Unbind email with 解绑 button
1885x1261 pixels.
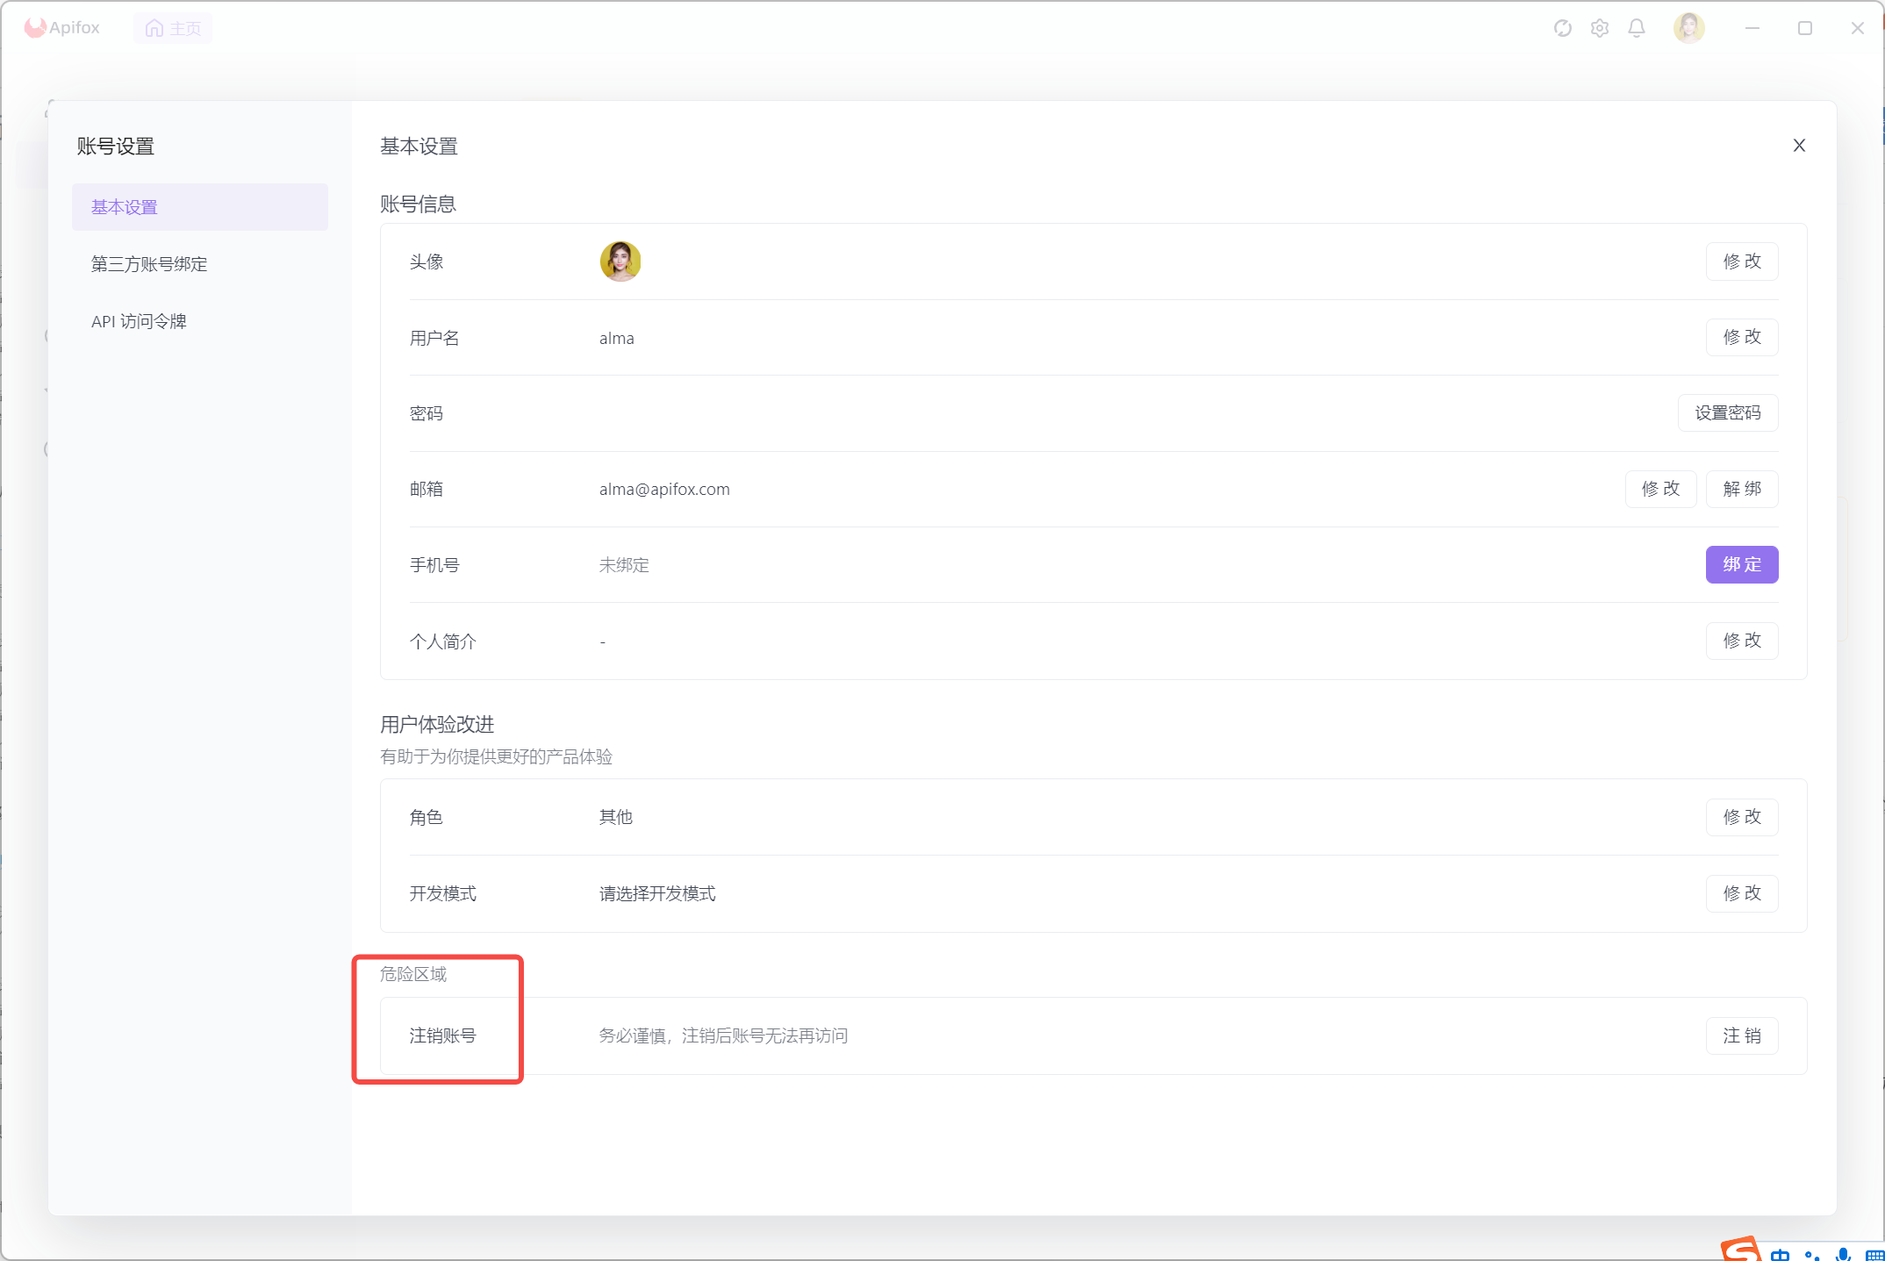(x=1741, y=489)
